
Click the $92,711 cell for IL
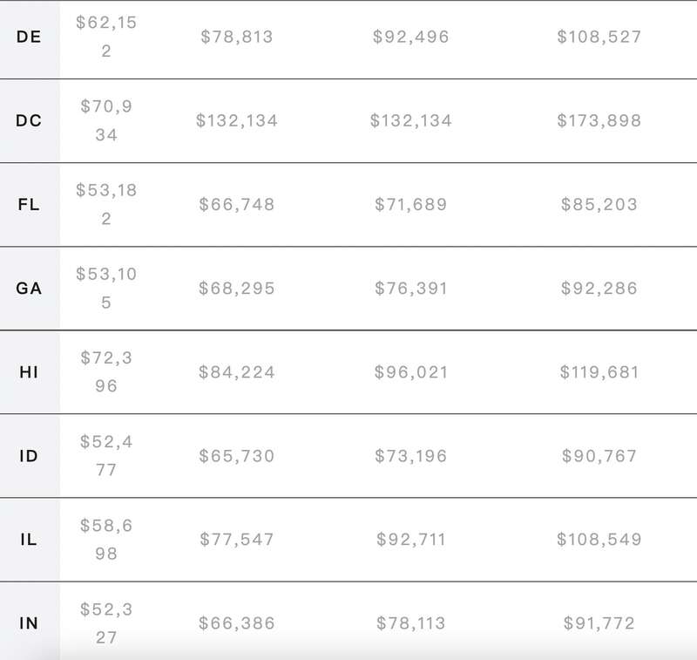[410, 540]
